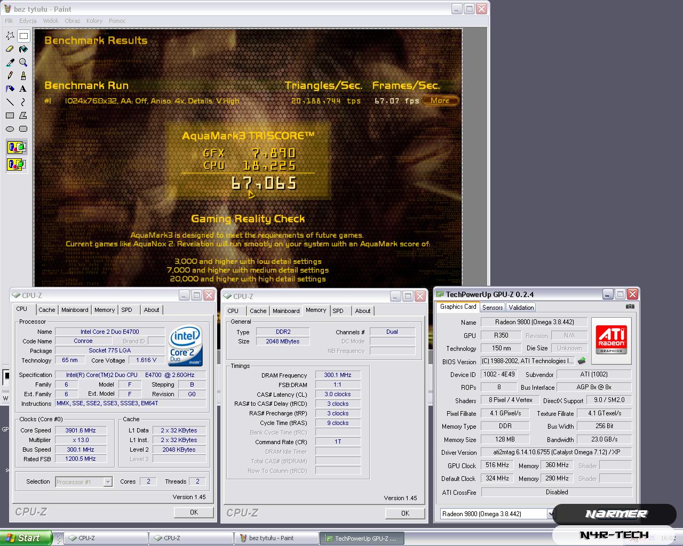Open the Kolory menu

pos(94,21)
